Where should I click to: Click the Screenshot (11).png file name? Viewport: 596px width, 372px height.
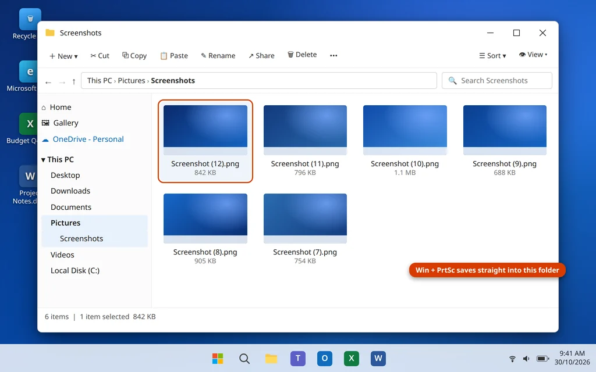point(305,163)
